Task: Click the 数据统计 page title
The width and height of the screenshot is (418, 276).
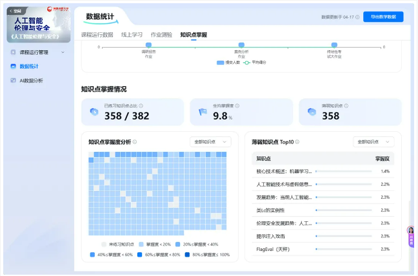Action: 100,17
